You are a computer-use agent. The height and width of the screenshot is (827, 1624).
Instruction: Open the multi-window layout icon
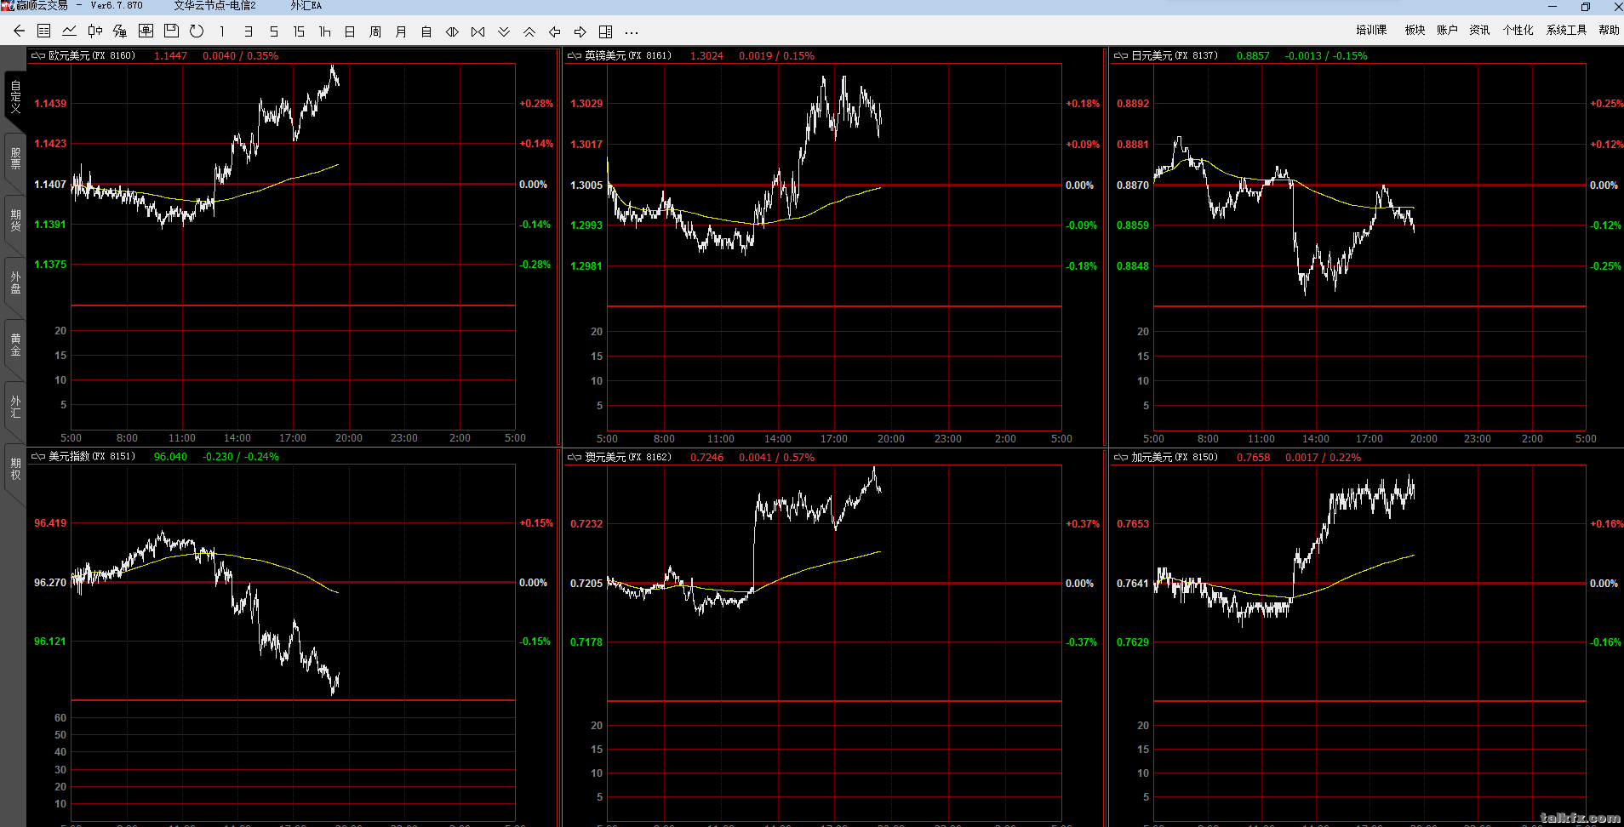pos(605,31)
